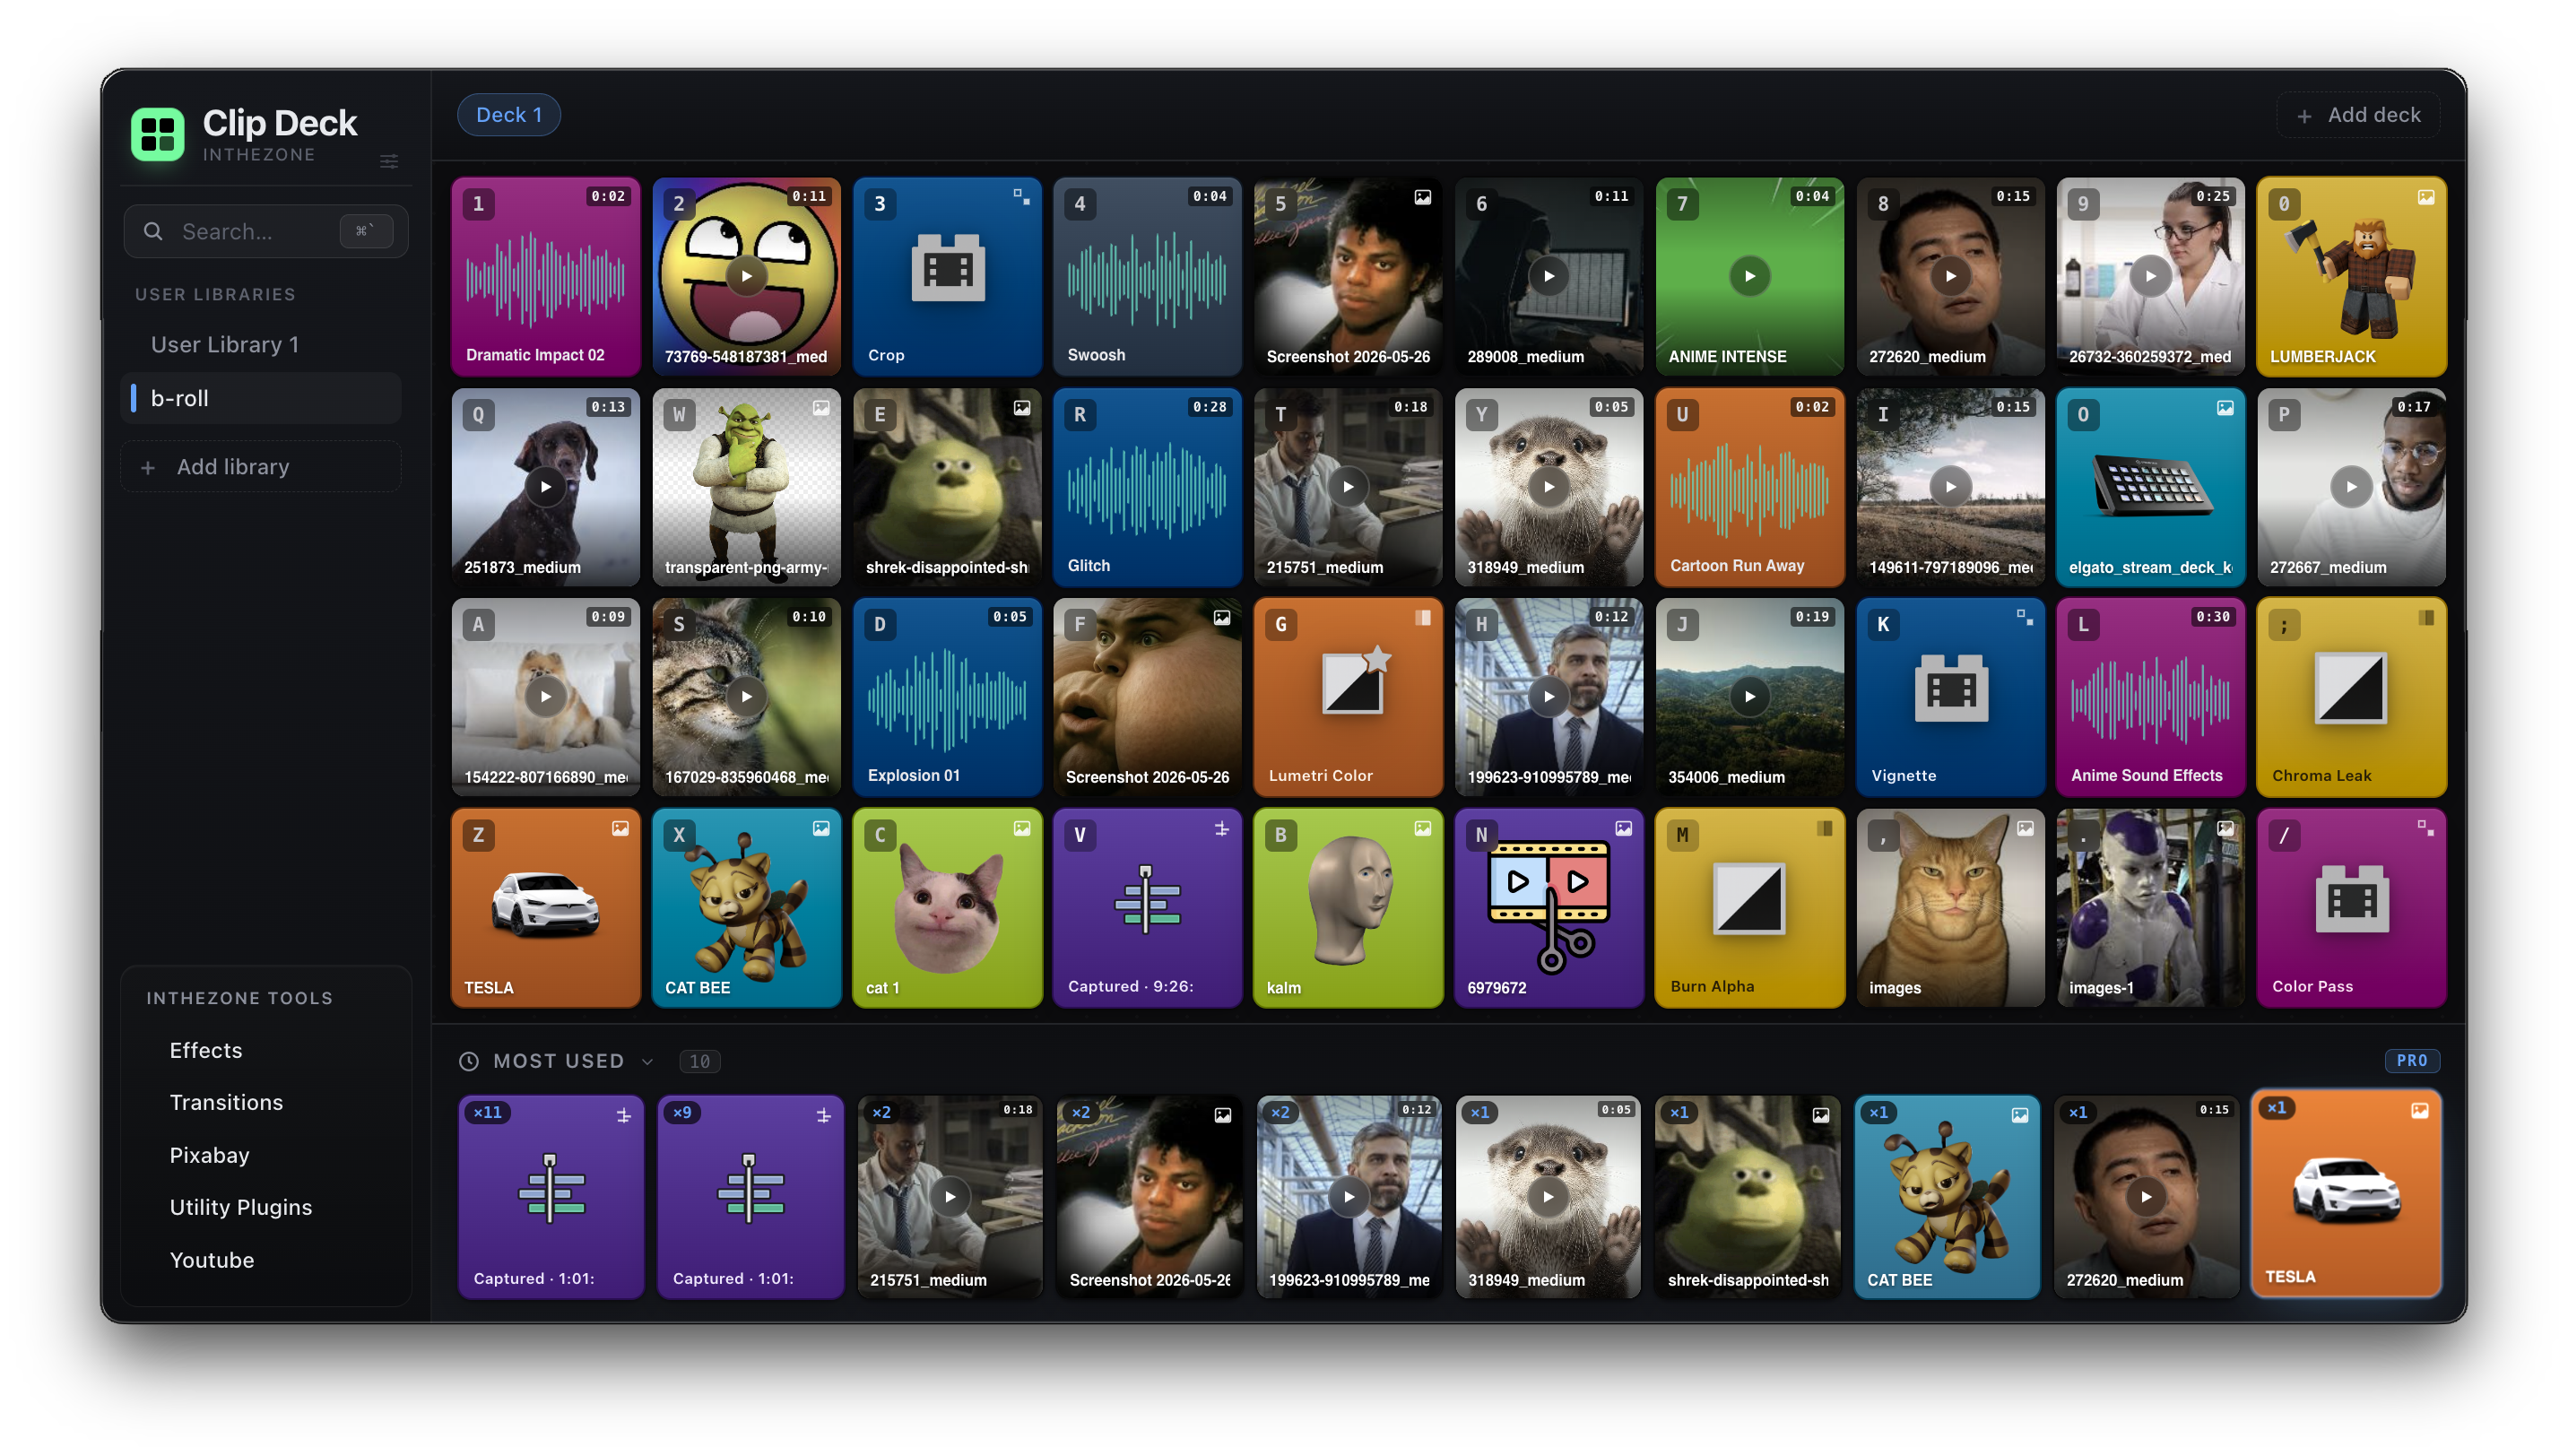Click the Add deck button

[2358, 115]
